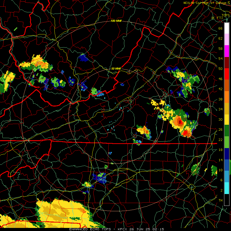
Task: Click the 54 label on the legend
Action: click(220, 59)
